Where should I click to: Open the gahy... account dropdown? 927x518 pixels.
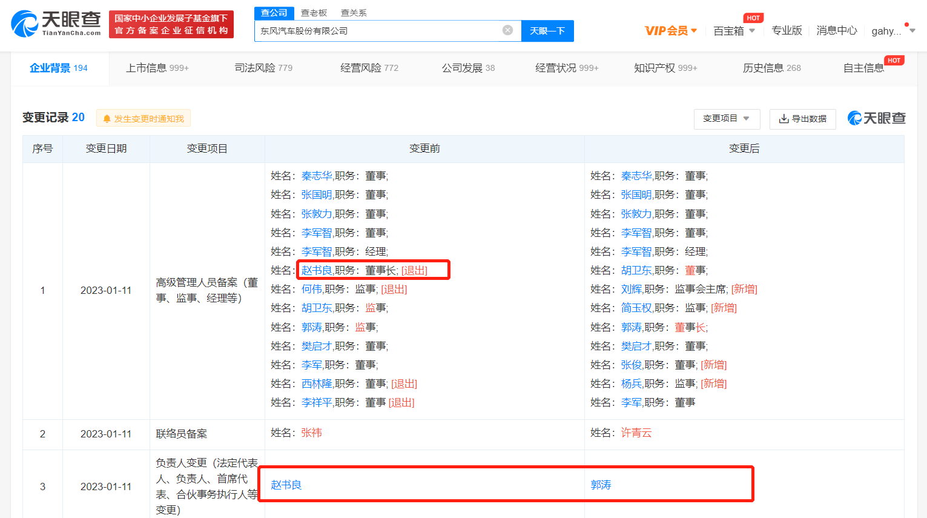coord(893,31)
